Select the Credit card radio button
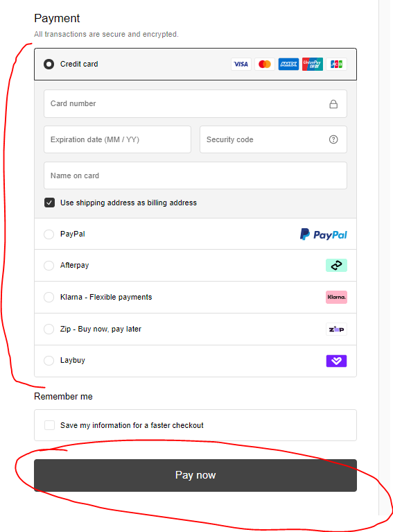 [x=49, y=64]
